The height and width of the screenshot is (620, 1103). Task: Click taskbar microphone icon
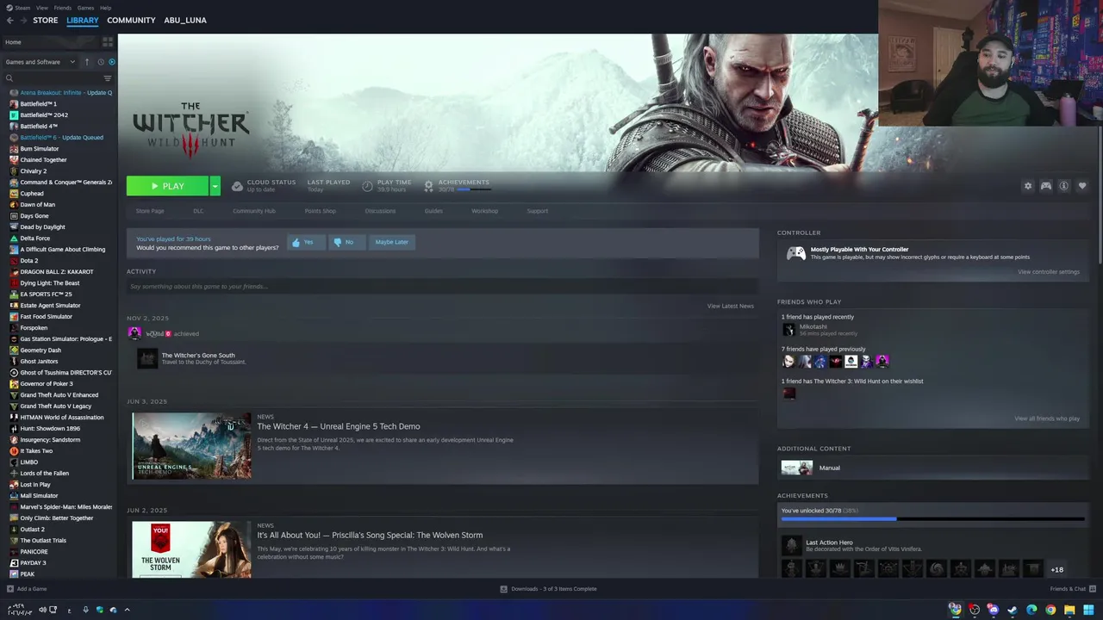[85, 610]
